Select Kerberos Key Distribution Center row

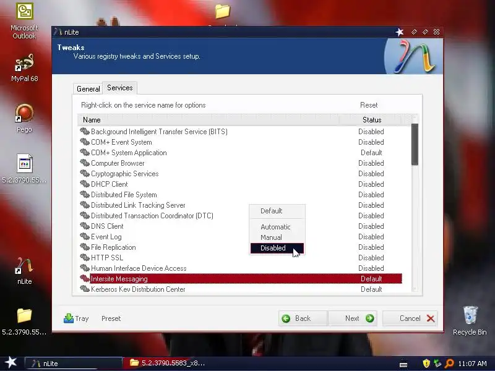click(x=240, y=289)
